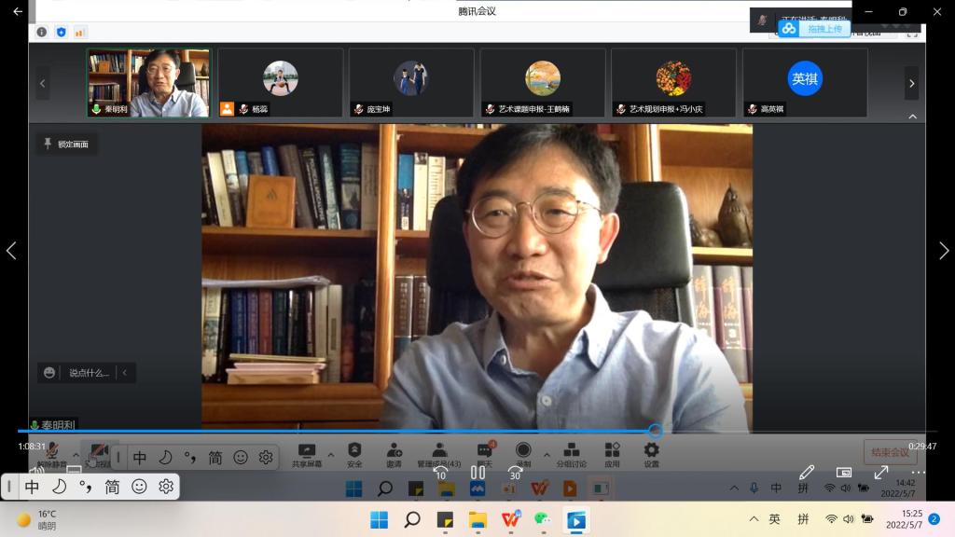Go to the next image with right arrow
Image resolution: width=955 pixels, height=537 pixels.
click(x=943, y=250)
